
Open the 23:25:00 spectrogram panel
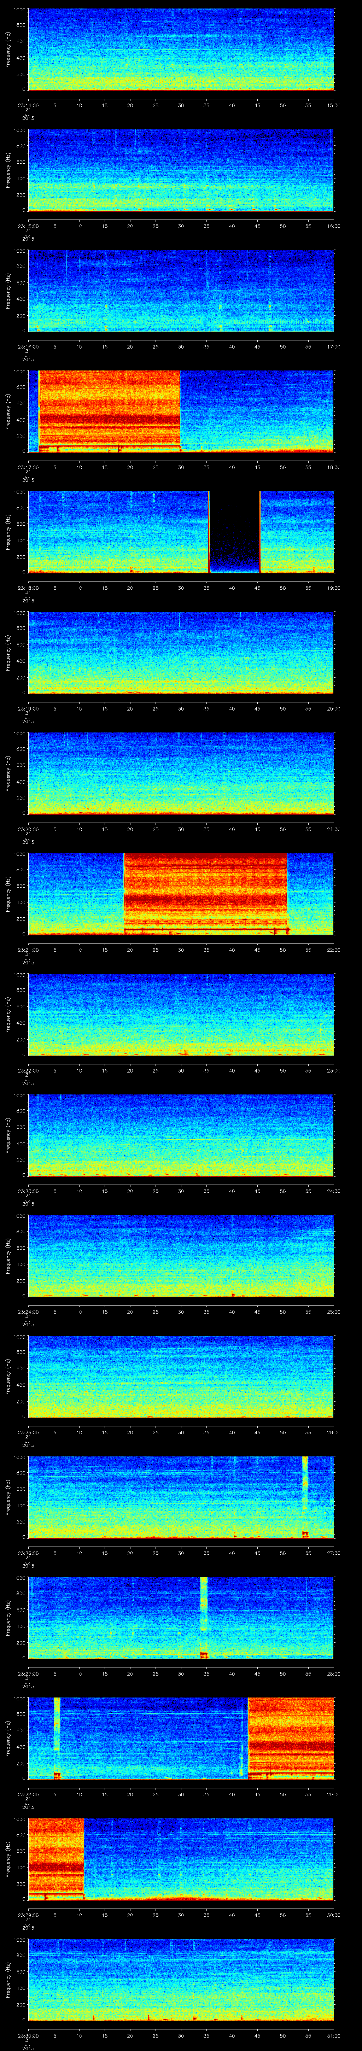(x=181, y=1376)
